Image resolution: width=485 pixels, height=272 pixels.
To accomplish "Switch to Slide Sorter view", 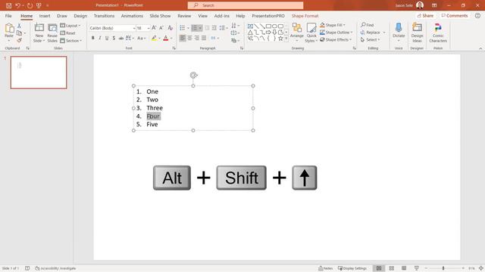I will point(391,268).
